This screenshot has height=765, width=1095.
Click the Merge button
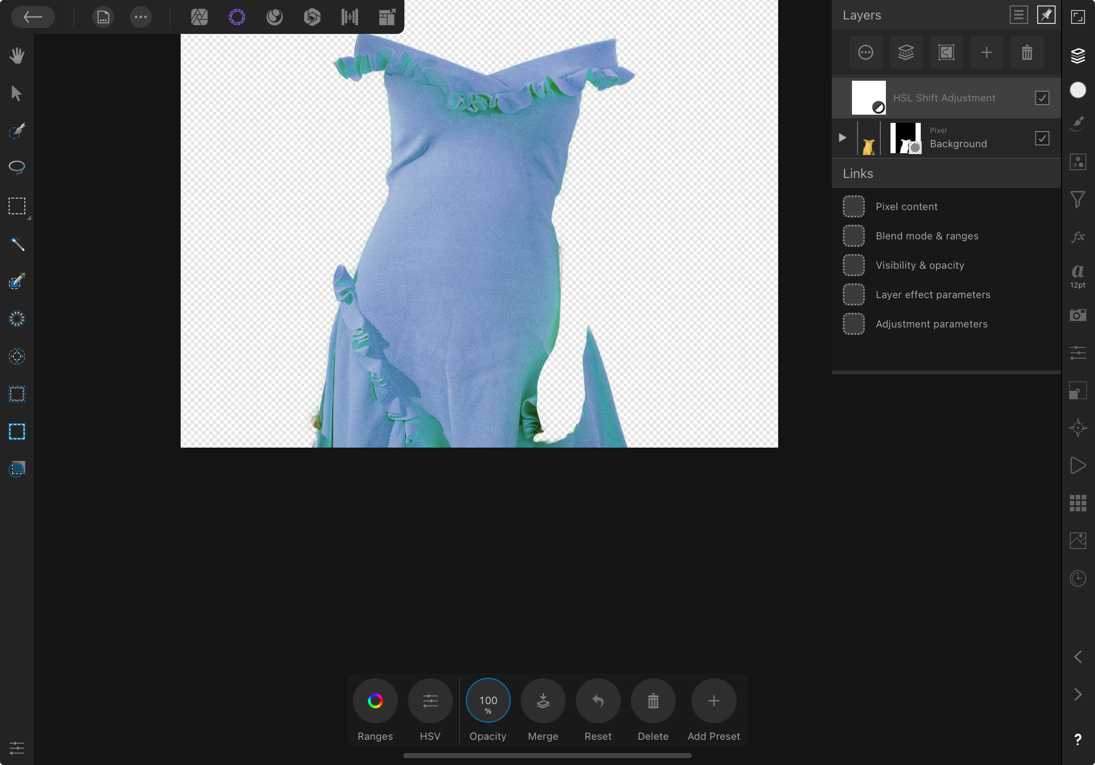pyautogui.click(x=543, y=701)
